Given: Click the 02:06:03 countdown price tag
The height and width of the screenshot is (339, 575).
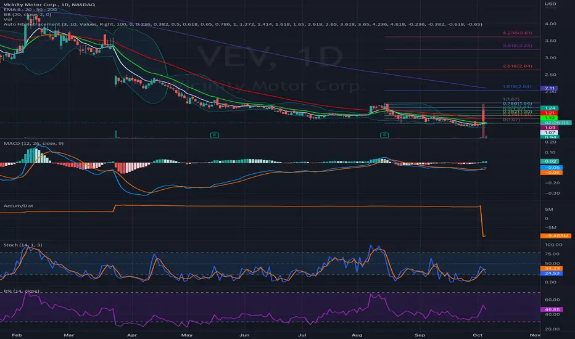Looking at the screenshot, I should (556, 123).
